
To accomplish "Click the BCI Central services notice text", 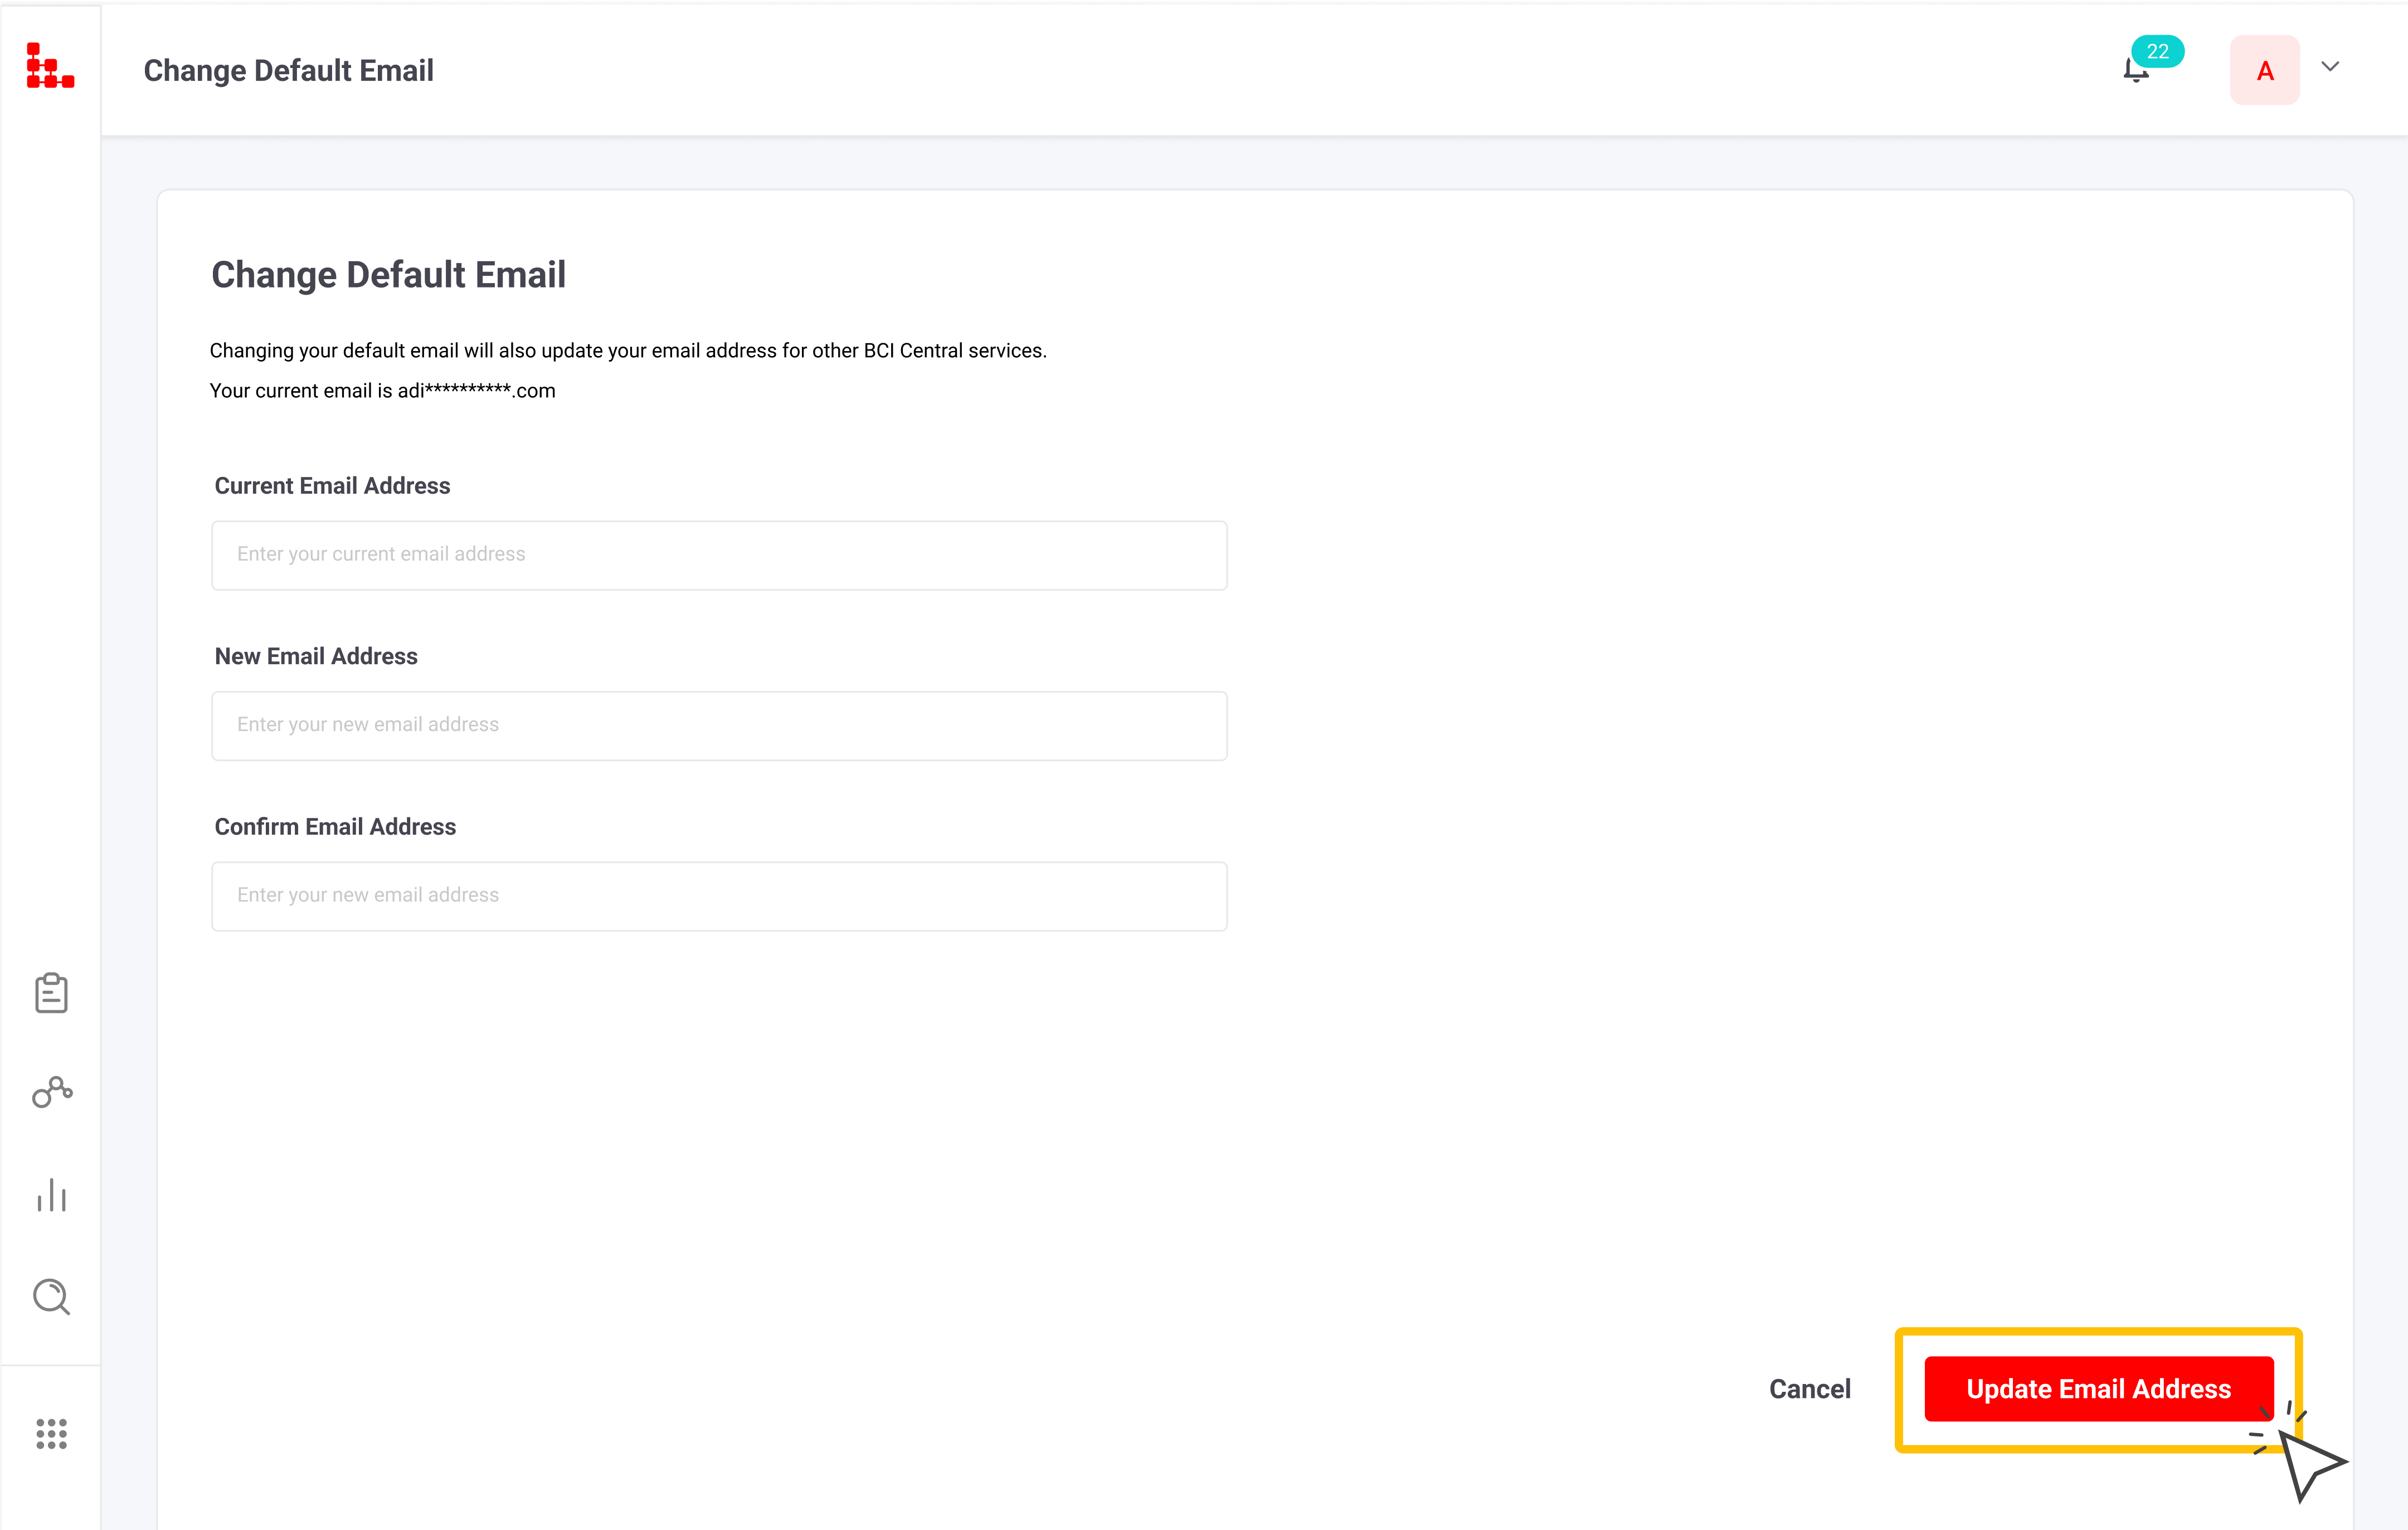I will coord(628,351).
